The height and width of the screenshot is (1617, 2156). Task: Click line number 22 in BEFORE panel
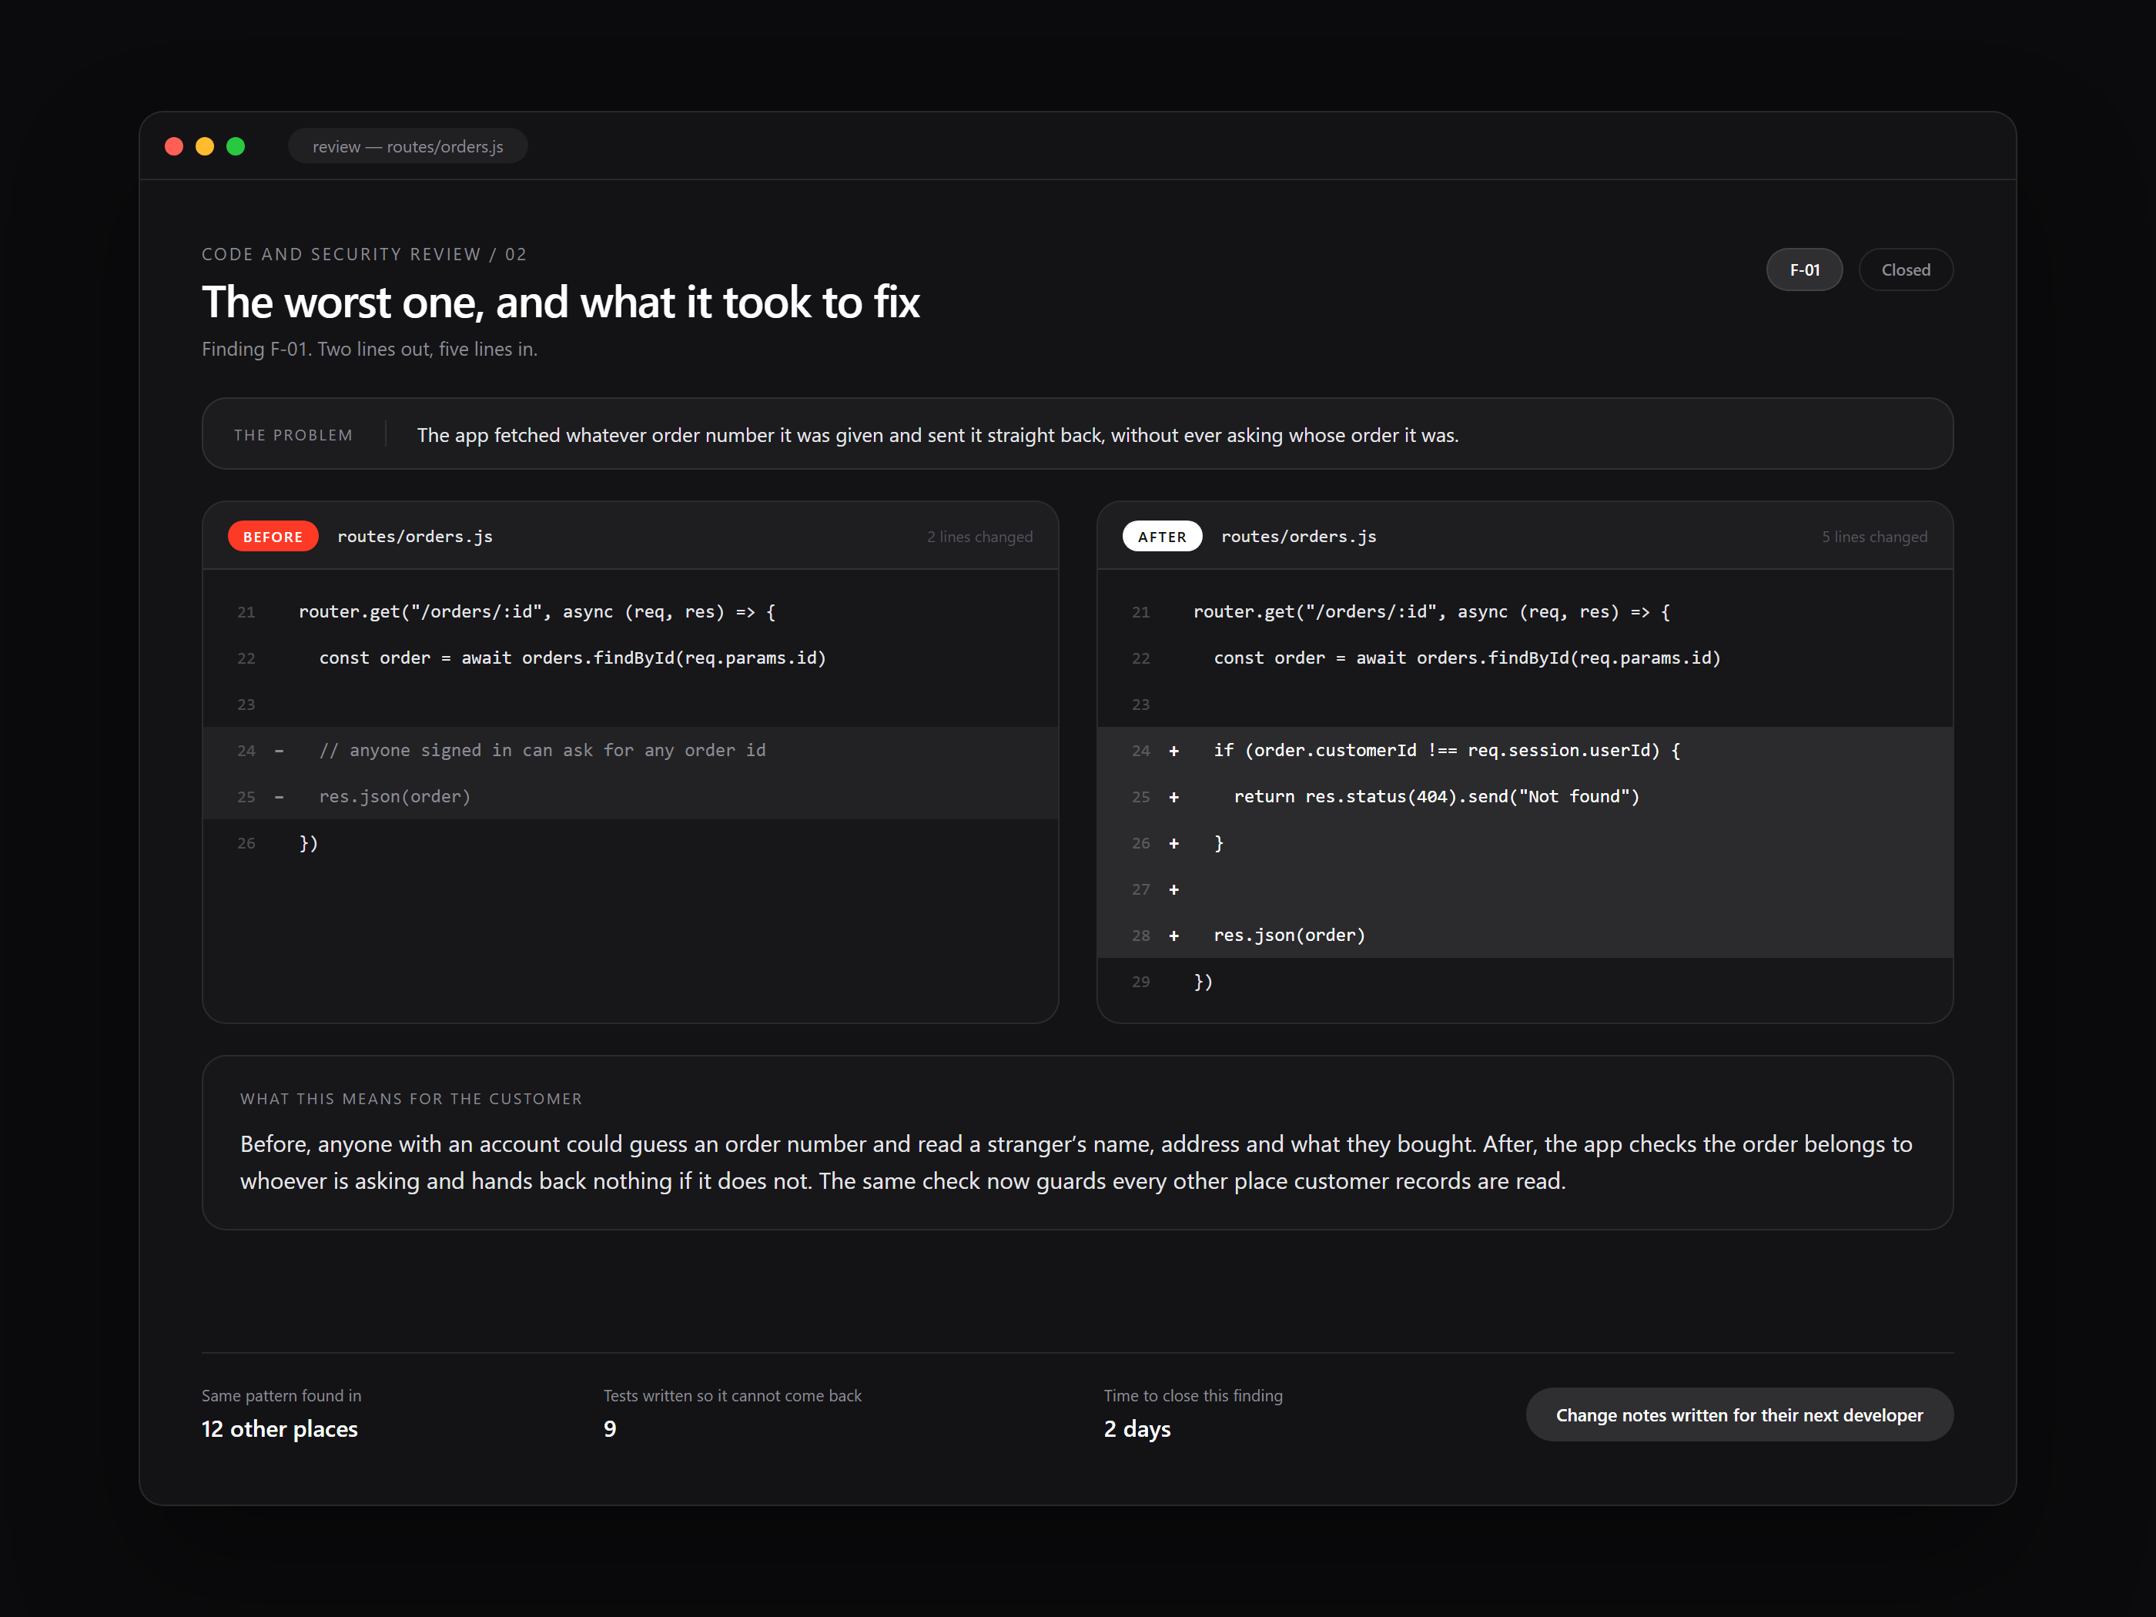coord(246,658)
